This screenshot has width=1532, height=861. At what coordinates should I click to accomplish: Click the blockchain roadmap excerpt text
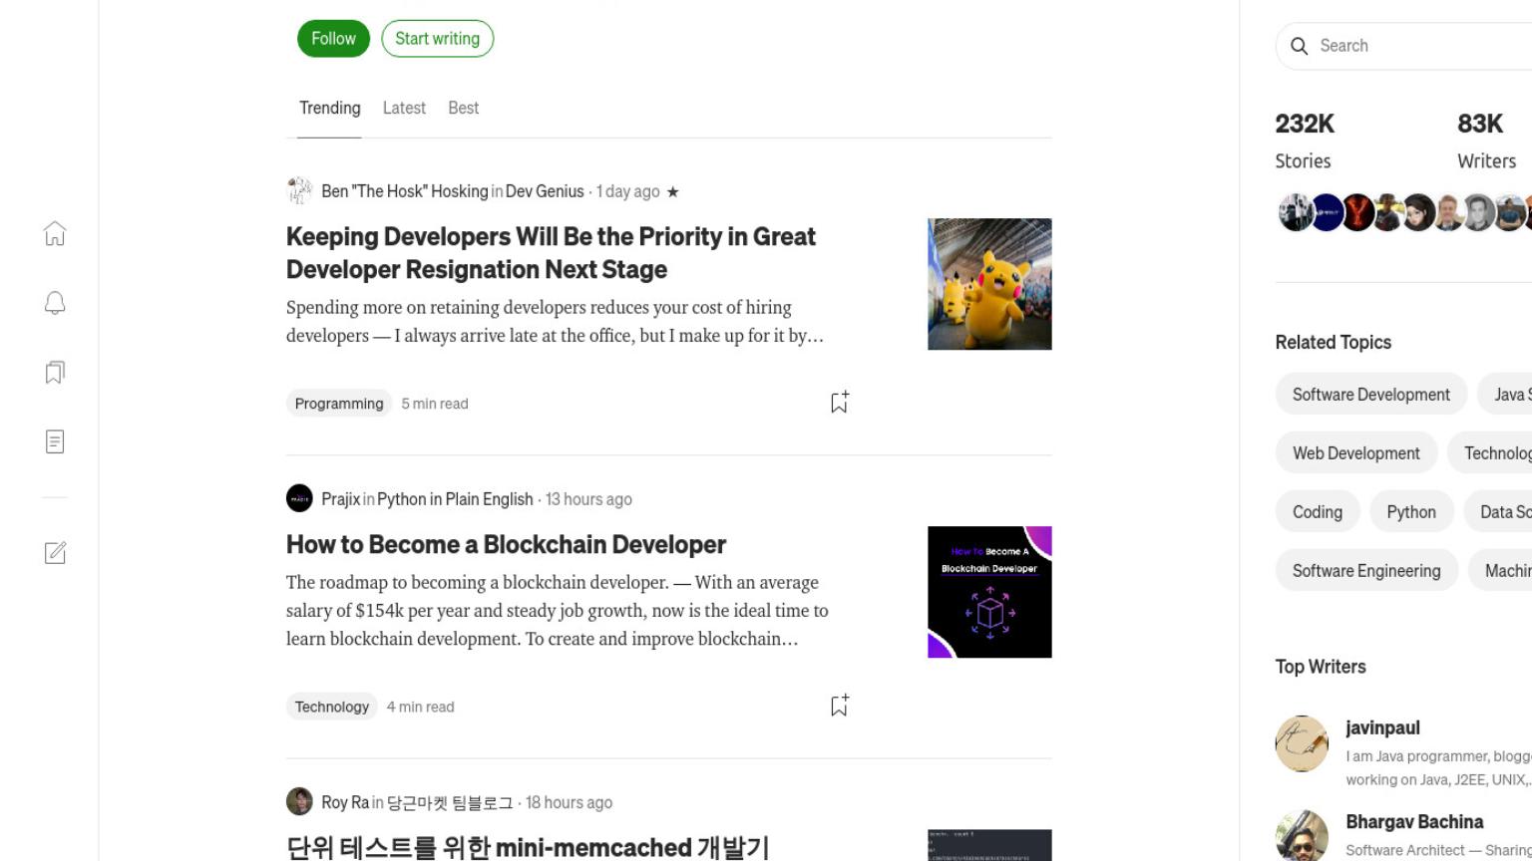tap(558, 610)
